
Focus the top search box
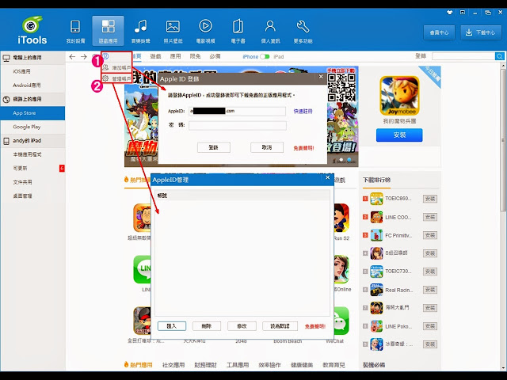click(x=463, y=56)
